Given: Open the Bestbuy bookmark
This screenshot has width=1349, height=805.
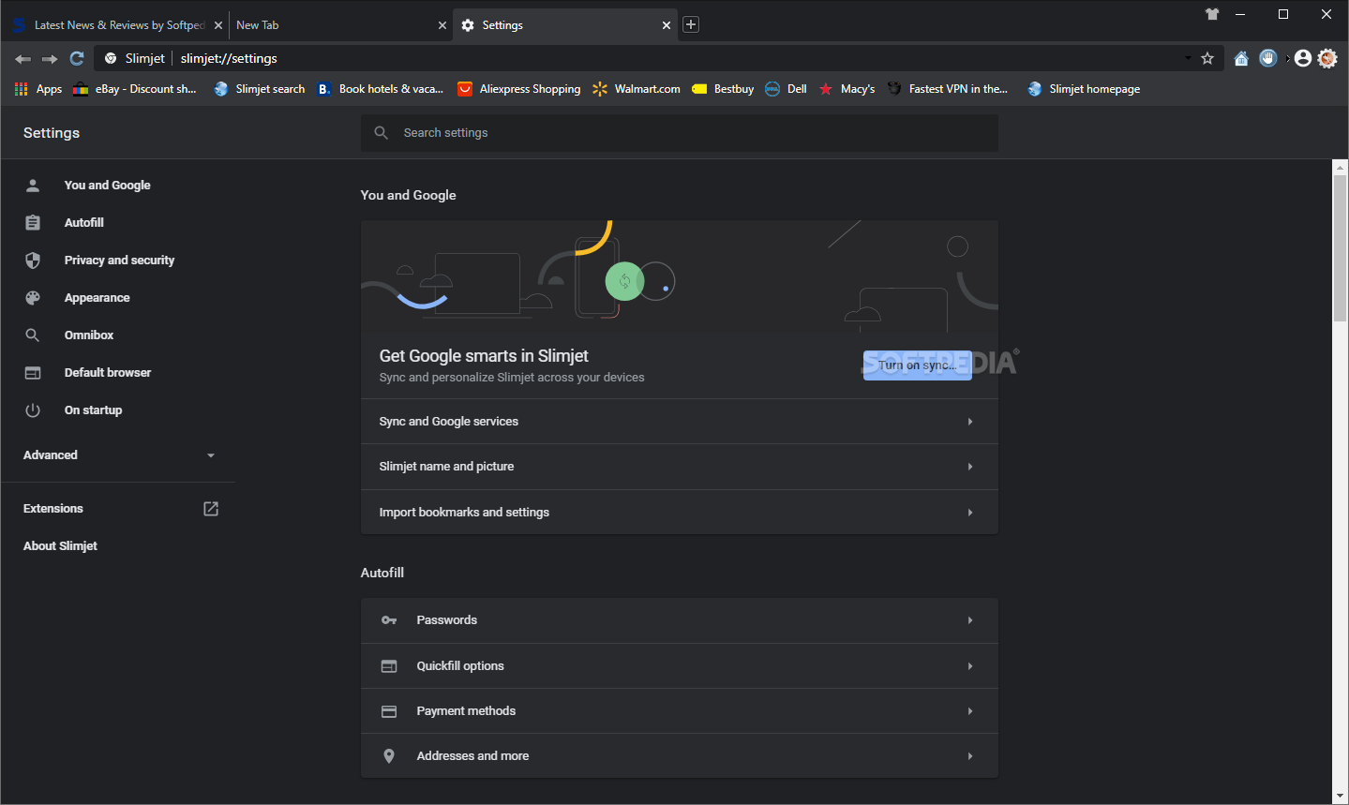Looking at the screenshot, I should click(723, 89).
